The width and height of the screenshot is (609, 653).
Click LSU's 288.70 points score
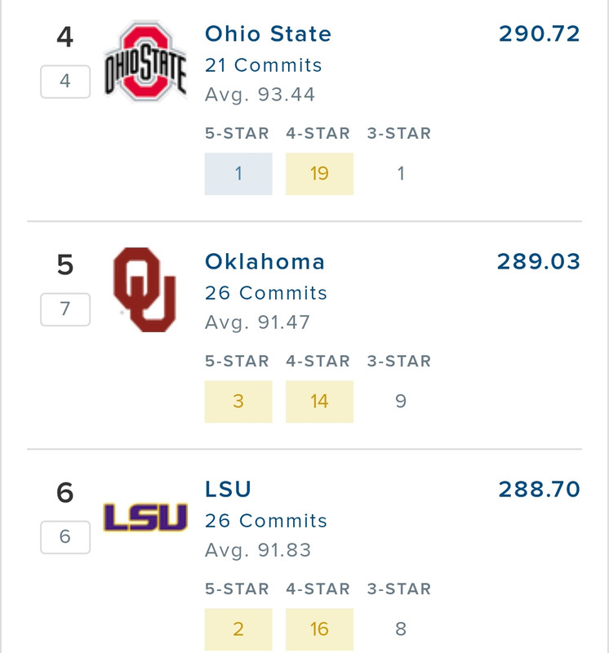coord(539,490)
